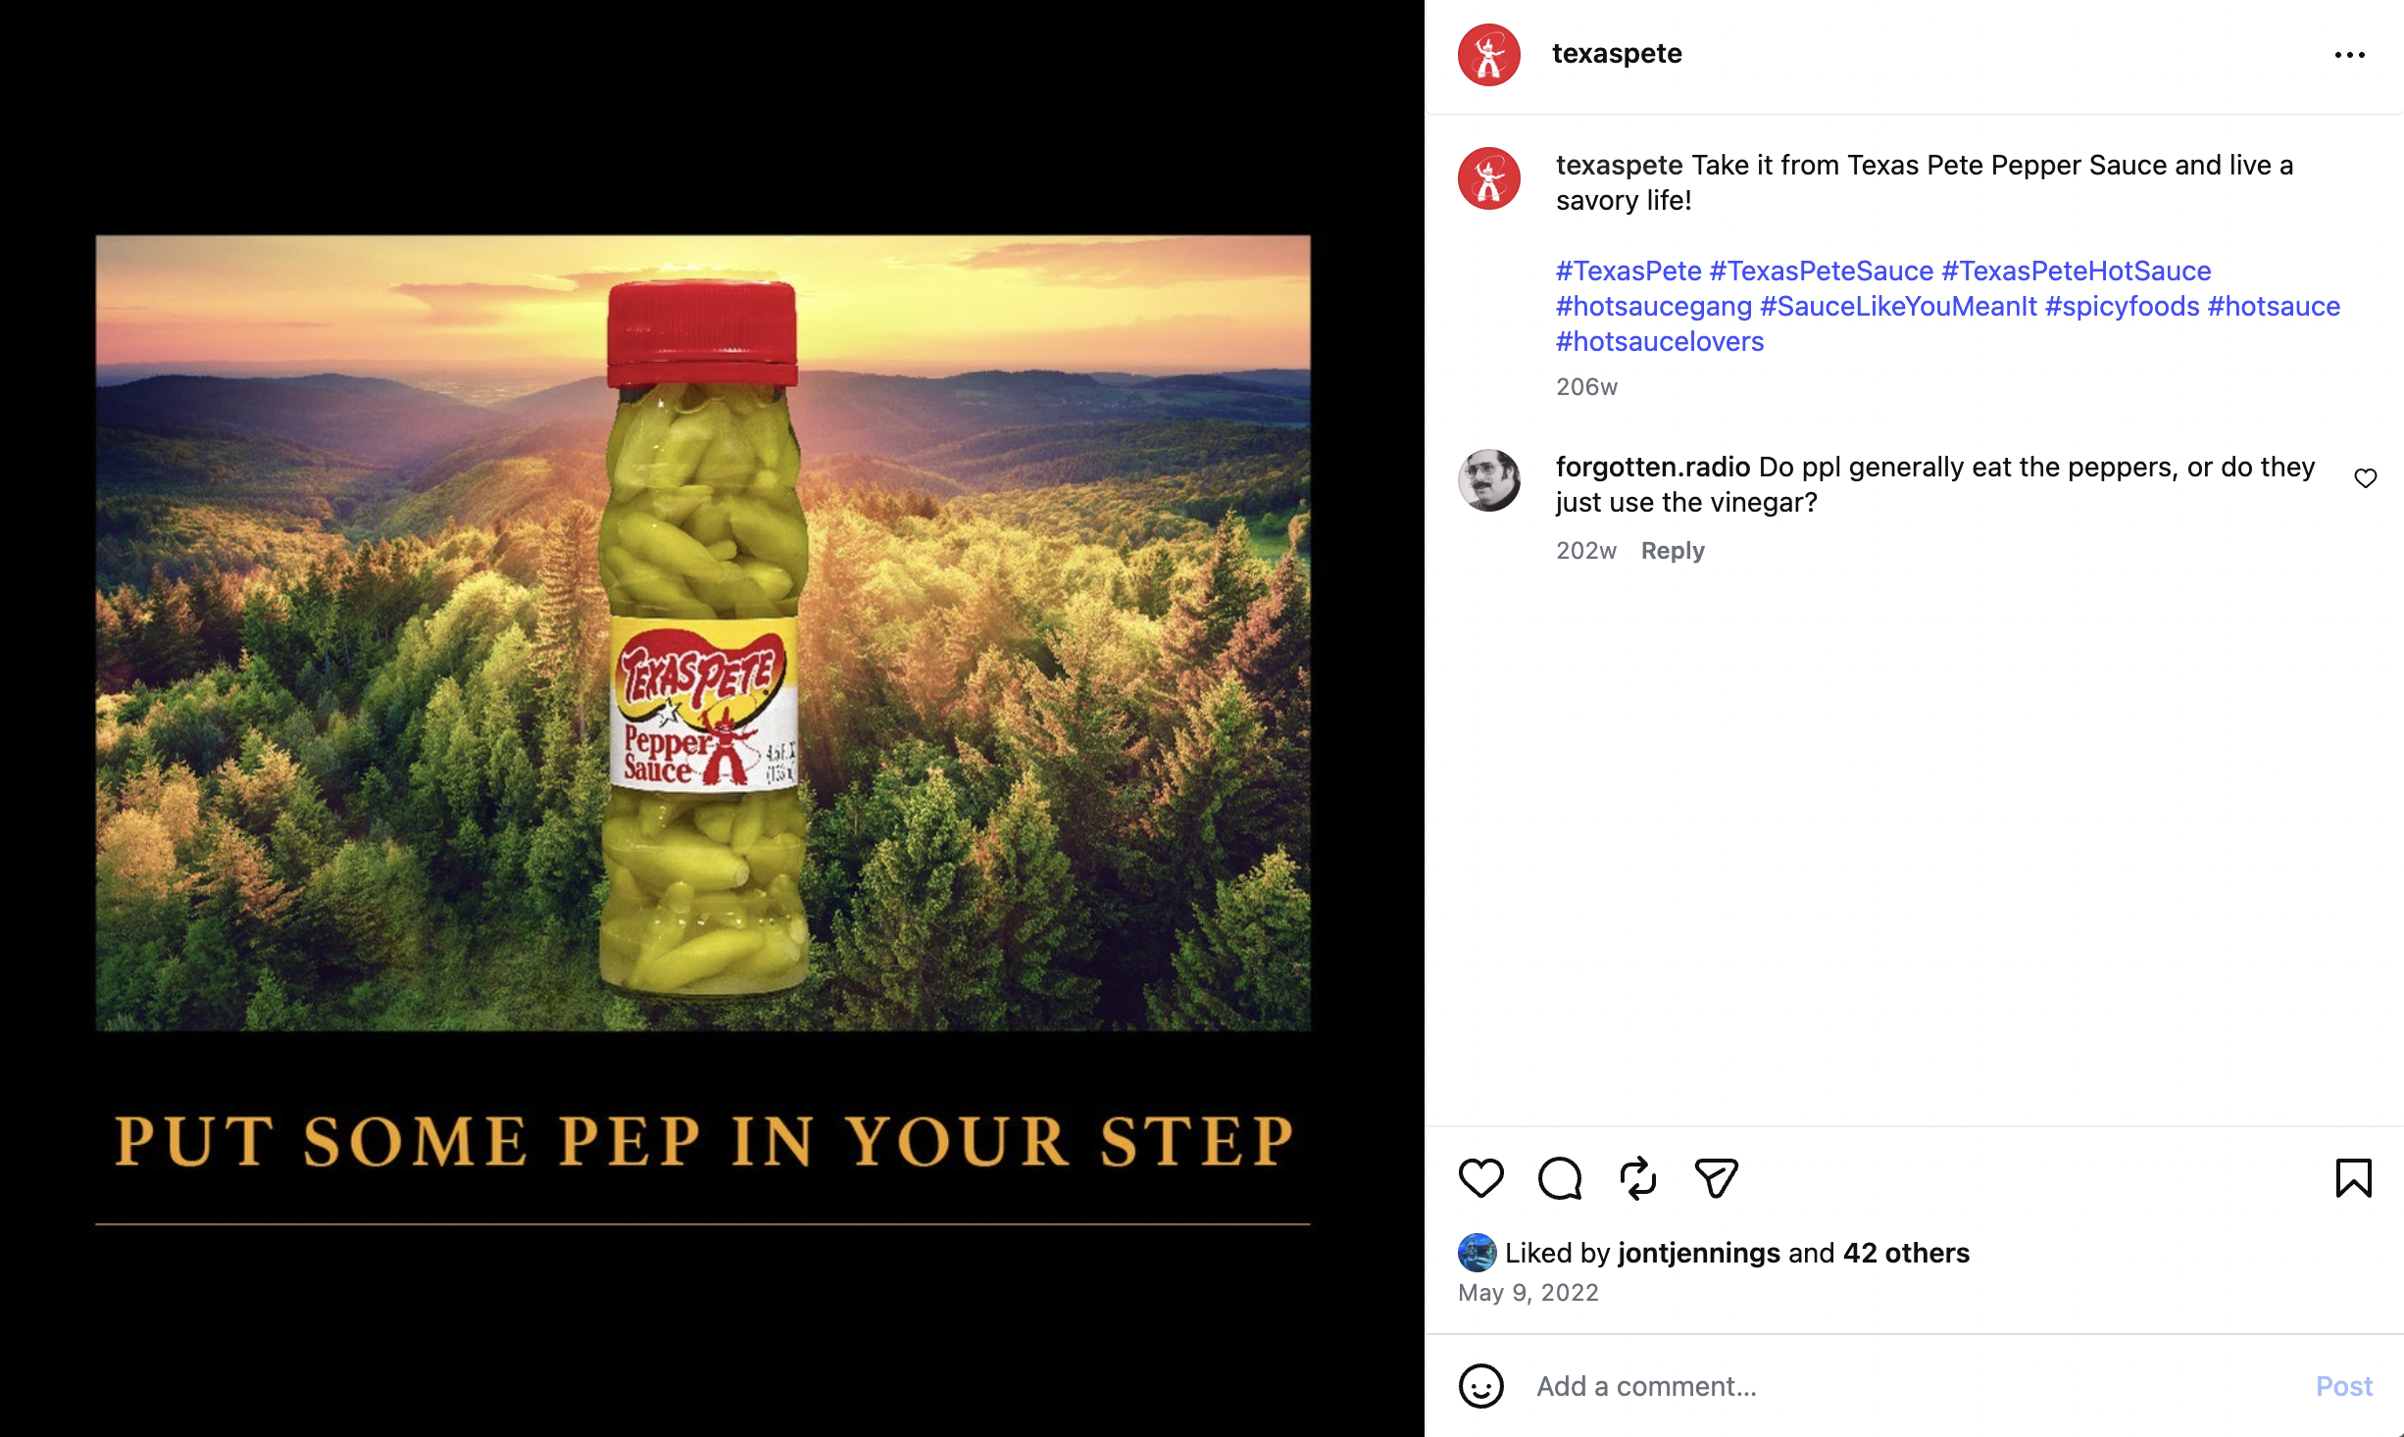This screenshot has width=2404, height=1437.
Task: Click the texaspete username in the header
Action: tap(1617, 53)
